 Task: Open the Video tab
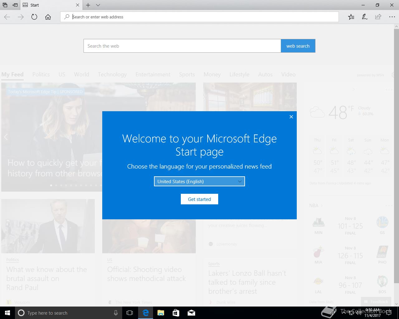coord(288,74)
